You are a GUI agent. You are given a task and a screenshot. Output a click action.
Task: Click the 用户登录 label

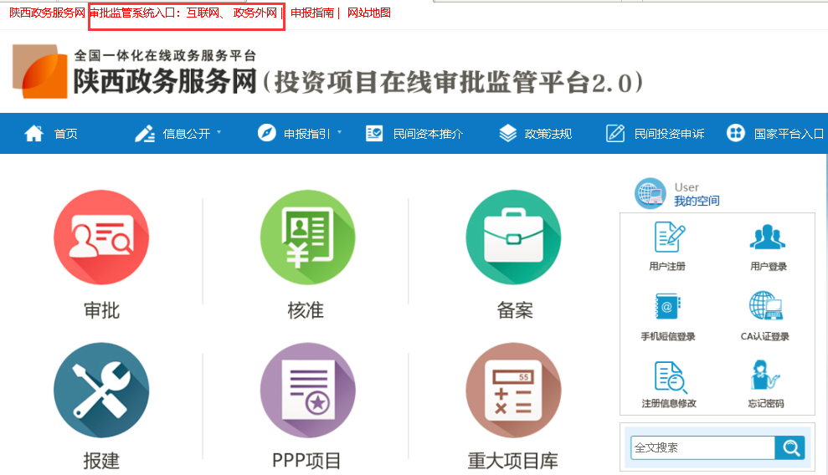(769, 266)
